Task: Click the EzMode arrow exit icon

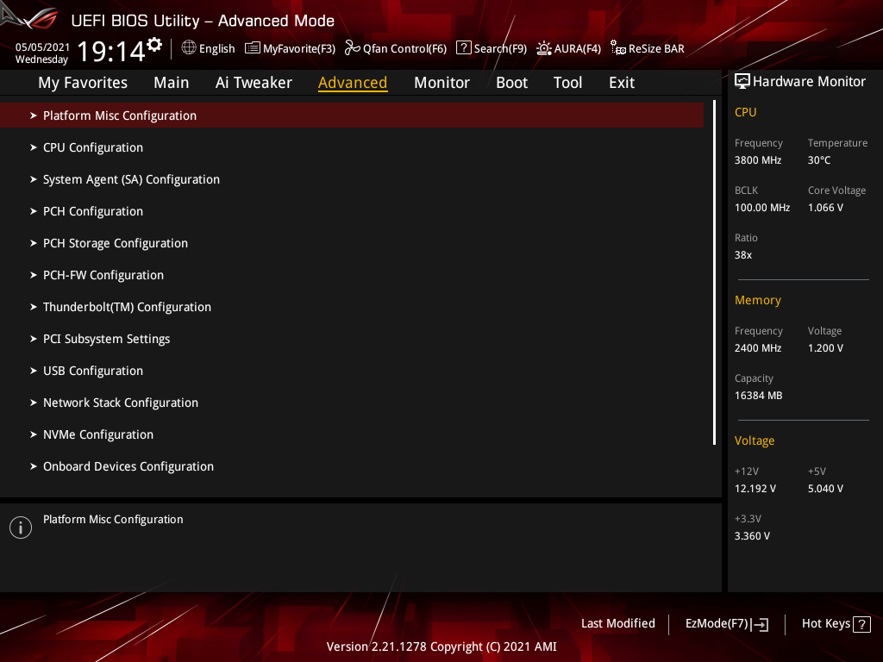Action: pyautogui.click(x=760, y=624)
